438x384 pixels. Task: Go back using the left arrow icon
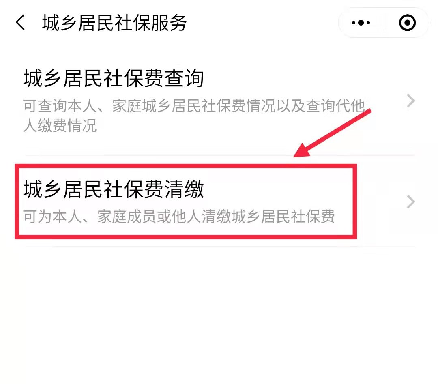click(x=20, y=23)
